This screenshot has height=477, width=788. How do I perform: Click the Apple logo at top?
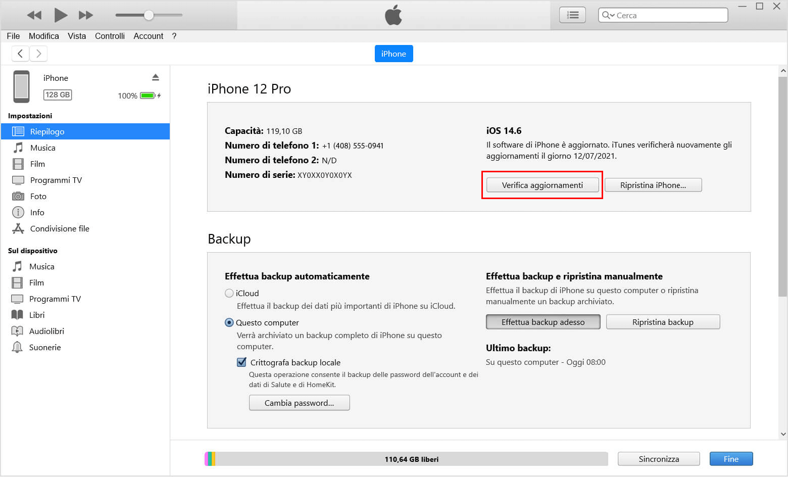point(393,15)
